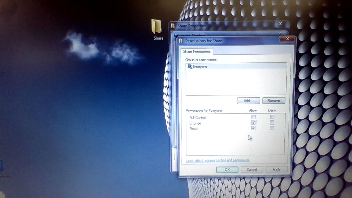Screen dimensions: 352x198
Task: Click the Add button to add a group
Action: click(x=248, y=100)
